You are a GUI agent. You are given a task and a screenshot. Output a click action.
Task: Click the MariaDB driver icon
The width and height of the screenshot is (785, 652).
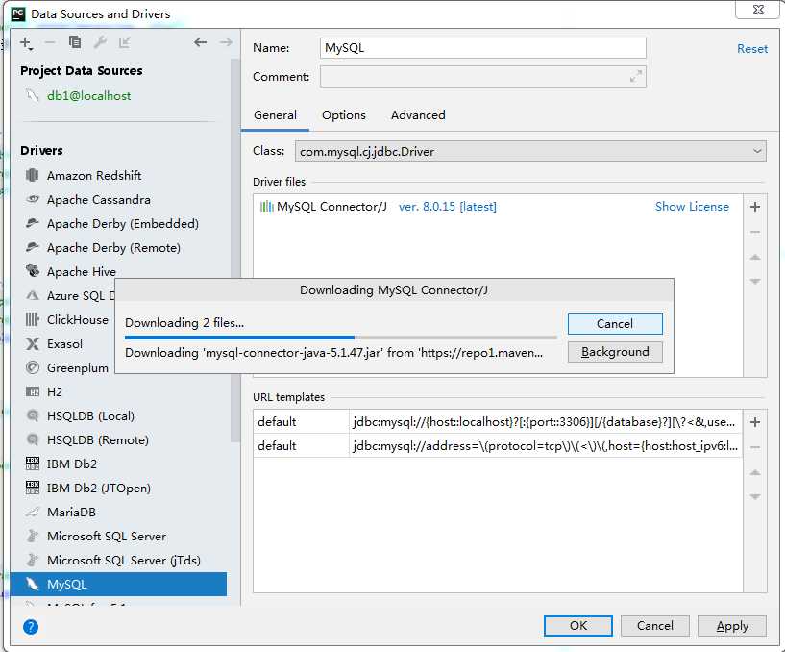tap(32, 512)
